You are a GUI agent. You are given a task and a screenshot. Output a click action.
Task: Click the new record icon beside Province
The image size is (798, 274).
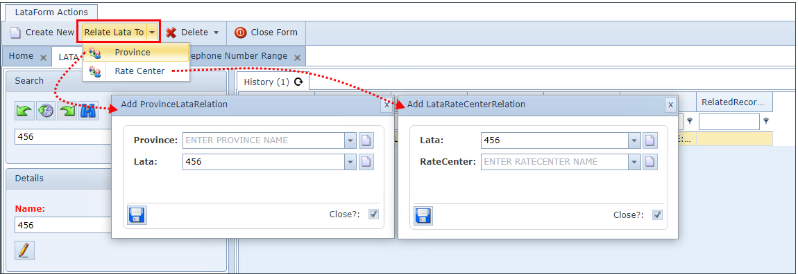click(x=366, y=140)
